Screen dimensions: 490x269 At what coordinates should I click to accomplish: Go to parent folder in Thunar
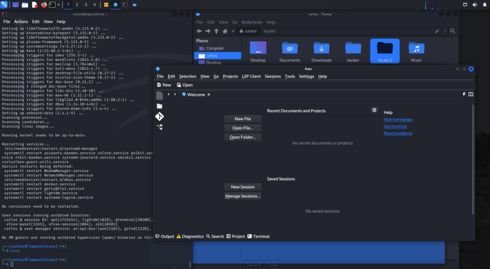coord(216,31)
